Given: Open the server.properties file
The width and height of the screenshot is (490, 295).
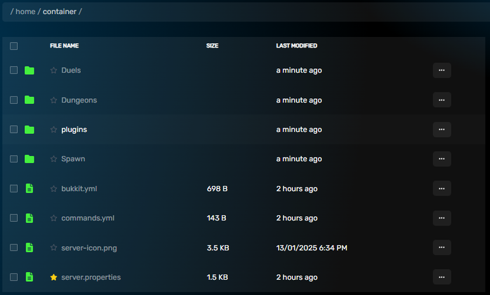Looking at the screenshot, I should 91,277.
